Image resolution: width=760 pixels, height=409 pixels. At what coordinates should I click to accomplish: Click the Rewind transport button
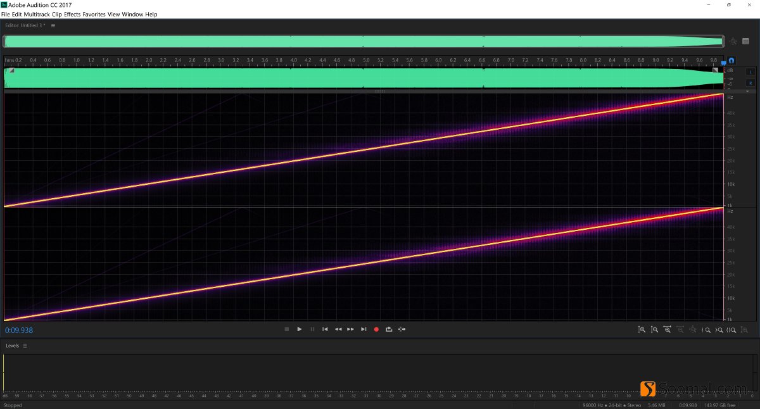click(338, 329)
